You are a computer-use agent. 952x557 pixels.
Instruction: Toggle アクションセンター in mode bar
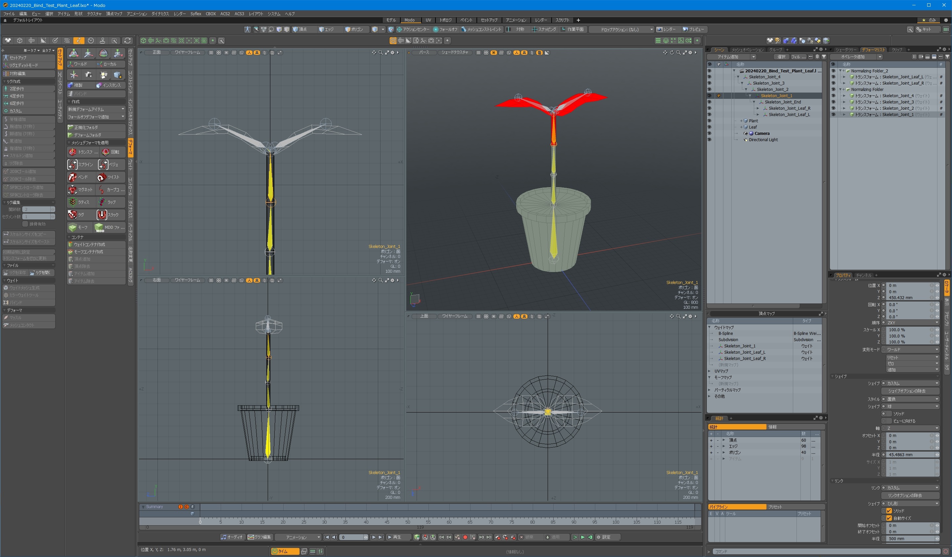click(x=413, y=29)
